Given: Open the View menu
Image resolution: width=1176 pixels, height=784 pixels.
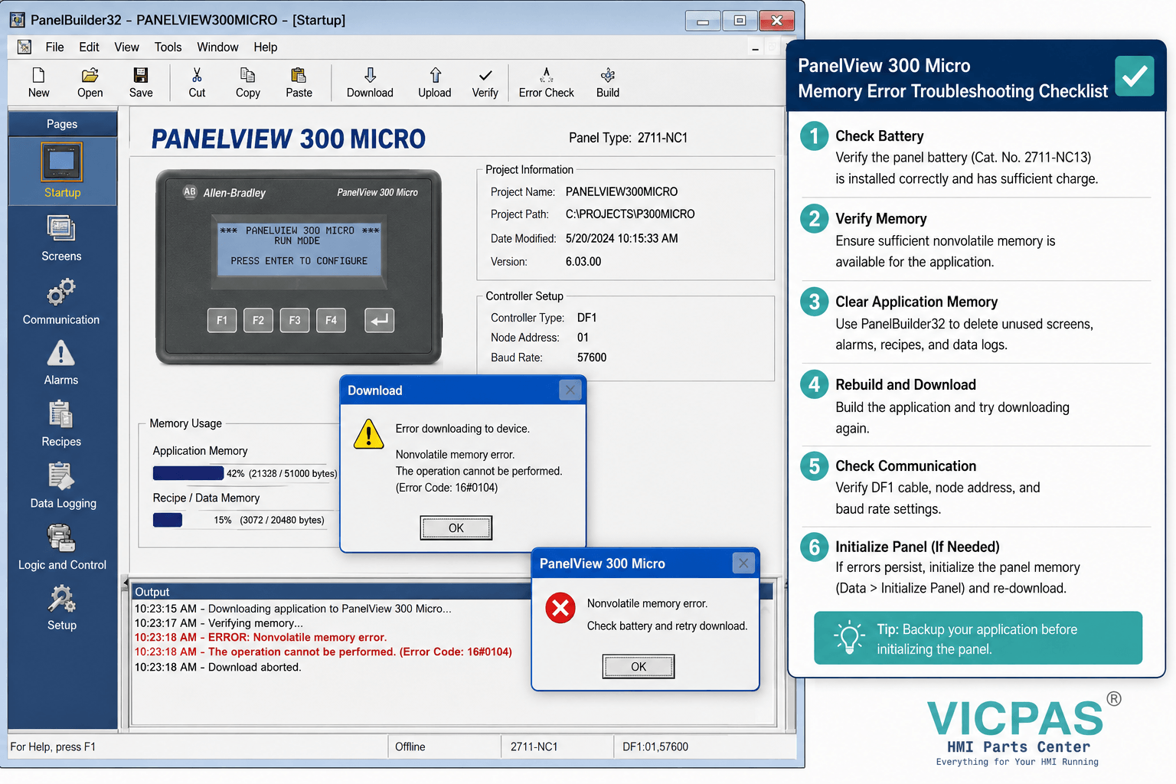Looking at the screenshot, I should 126,47.
